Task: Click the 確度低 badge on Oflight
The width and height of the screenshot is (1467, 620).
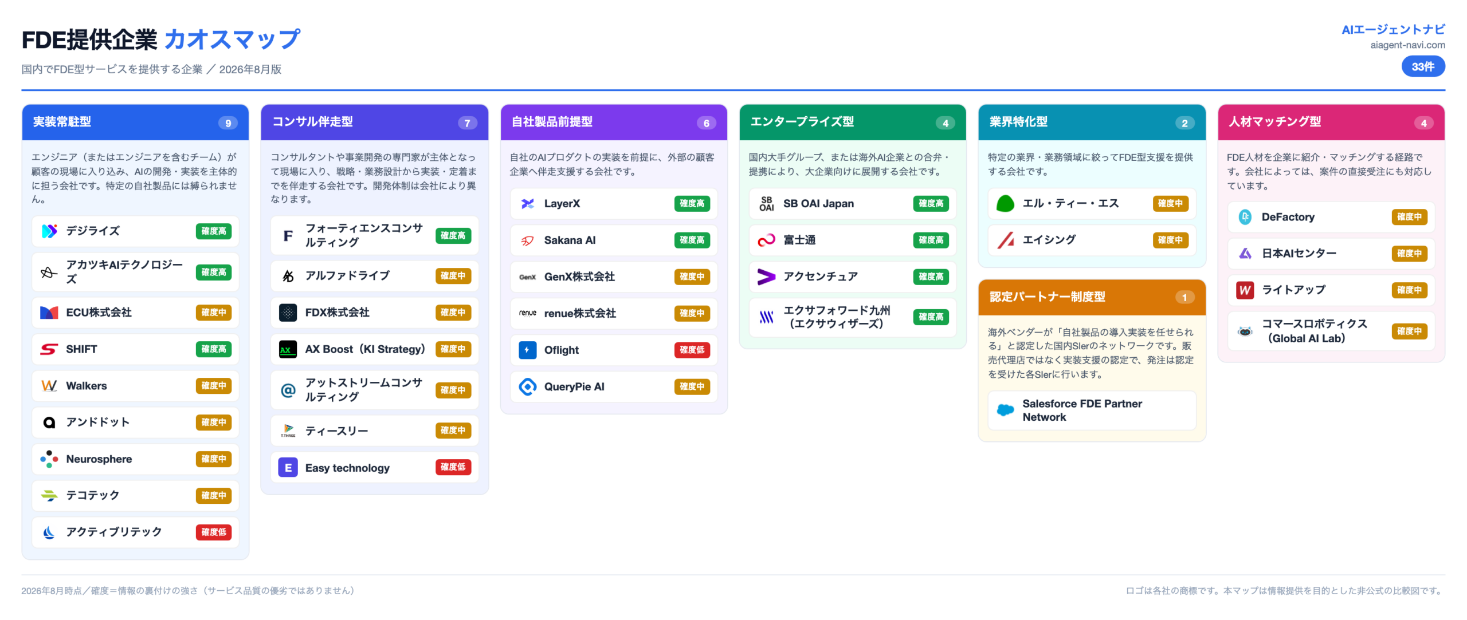Action: point(692,350)
